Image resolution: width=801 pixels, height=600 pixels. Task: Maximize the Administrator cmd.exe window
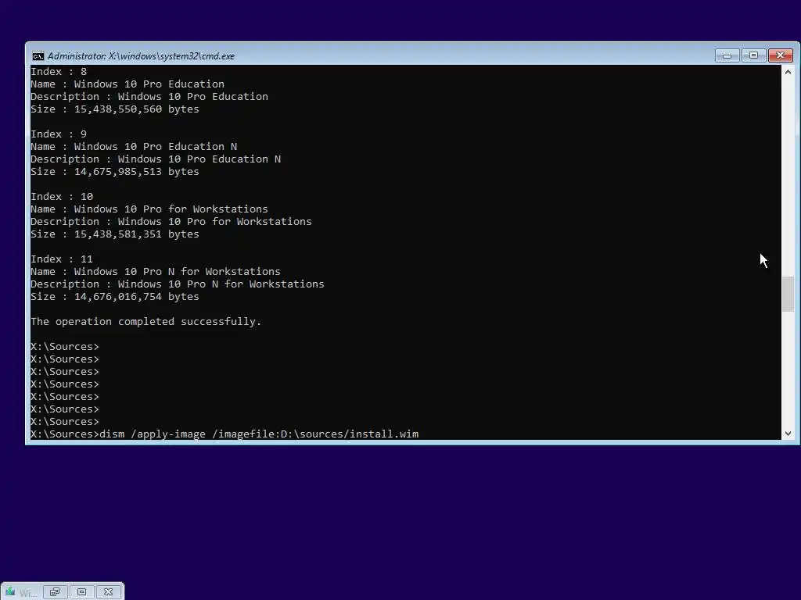753,55
